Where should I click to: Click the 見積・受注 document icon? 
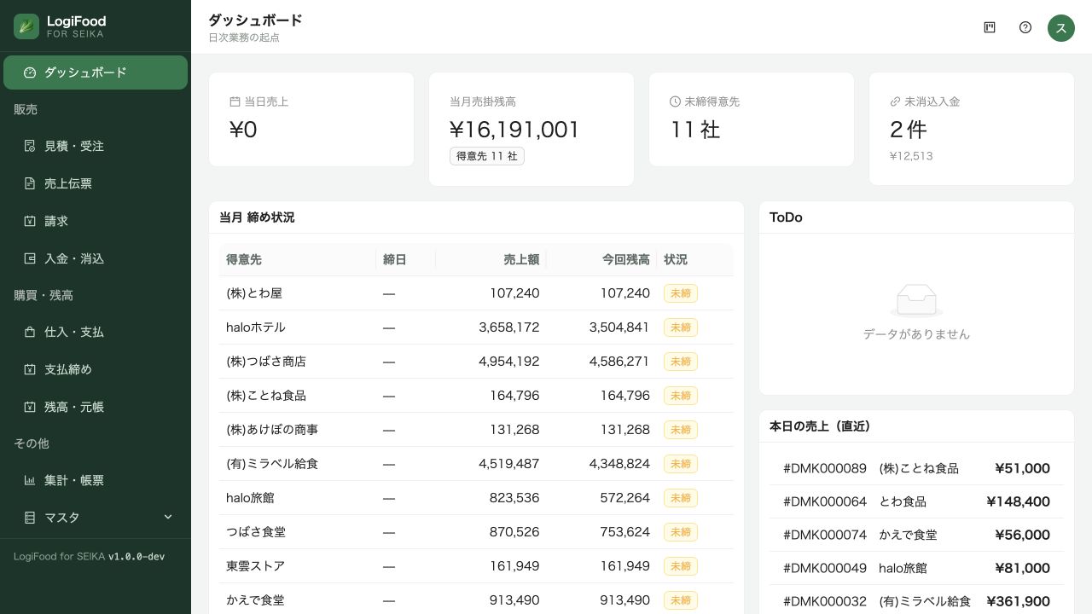(30, 146)
